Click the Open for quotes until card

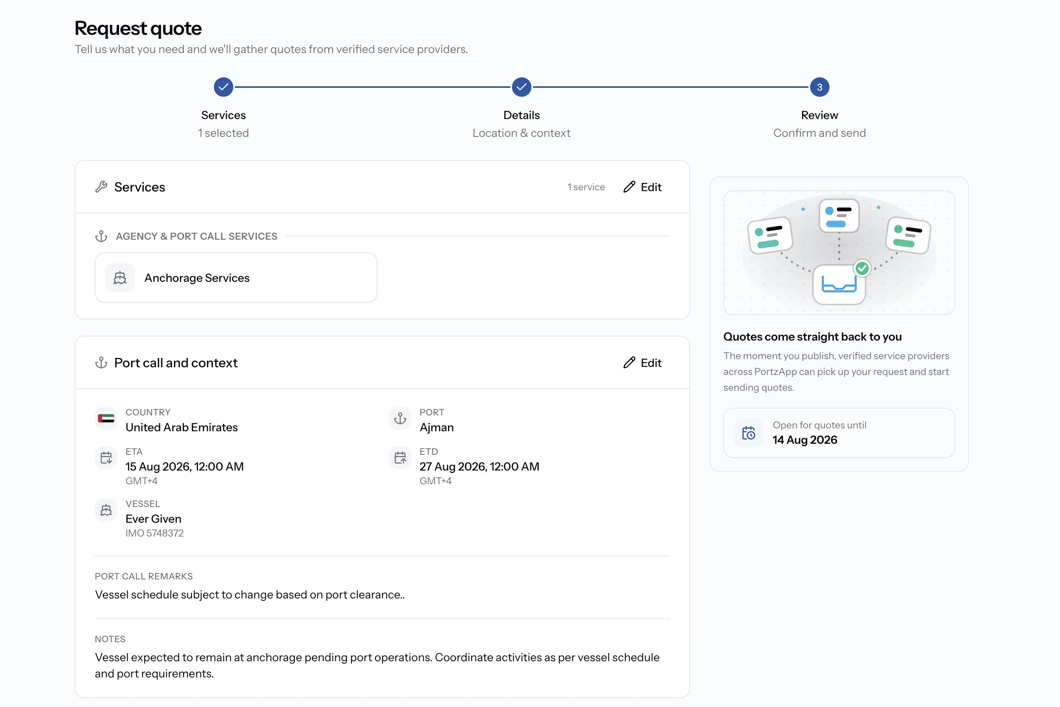click(x=838, y=433)
